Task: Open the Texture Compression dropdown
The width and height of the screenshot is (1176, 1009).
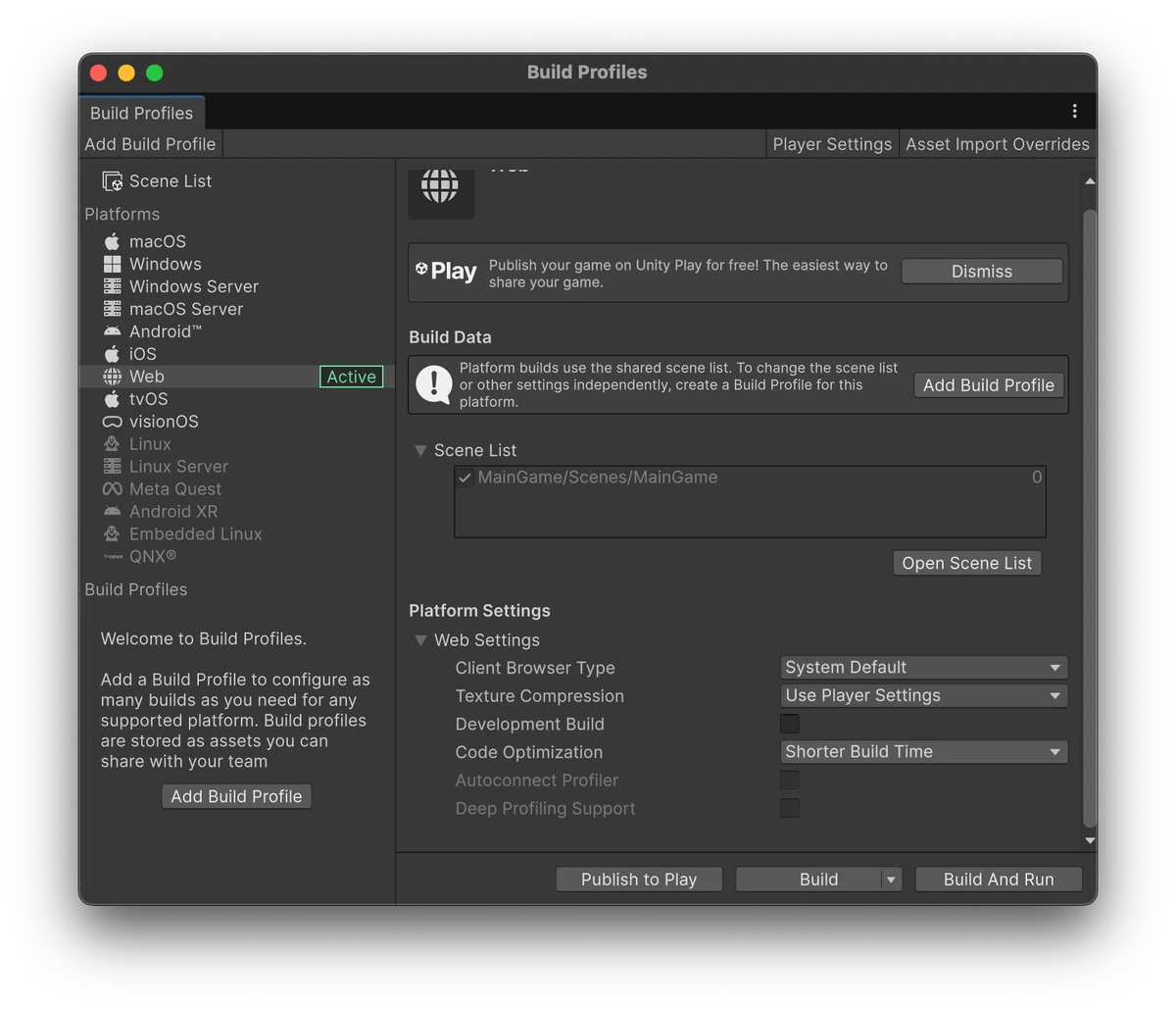Action: click(x=924, y=696)
